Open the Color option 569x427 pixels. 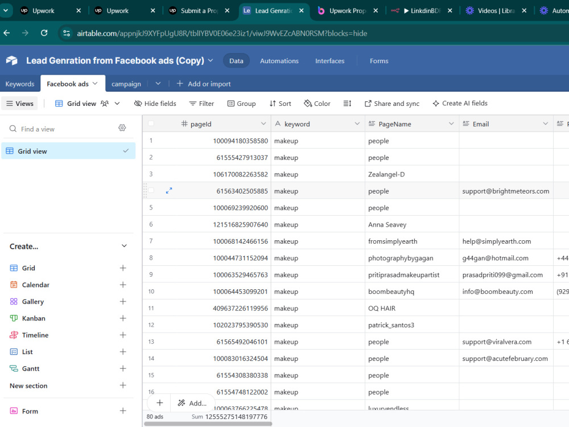[317, 104]
